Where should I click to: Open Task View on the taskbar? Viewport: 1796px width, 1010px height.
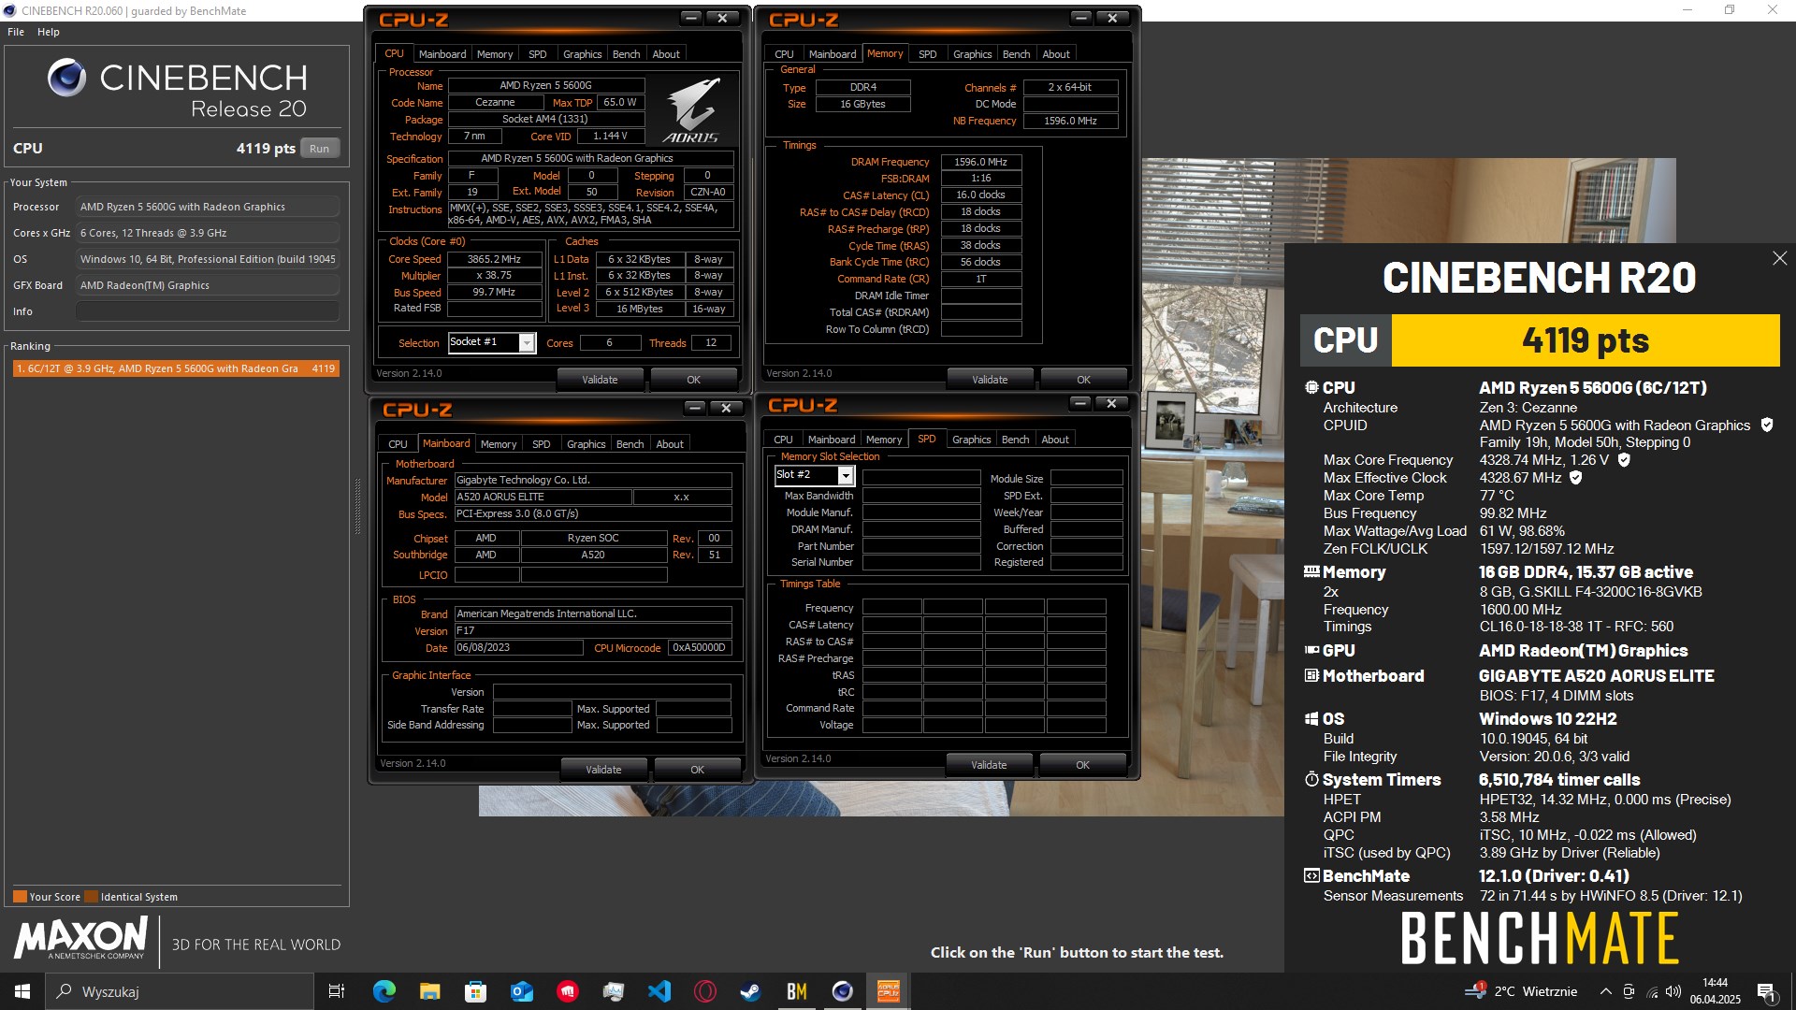tap(337, 991)
